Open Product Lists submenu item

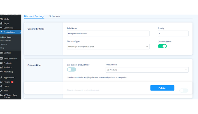tap(5, 41)
